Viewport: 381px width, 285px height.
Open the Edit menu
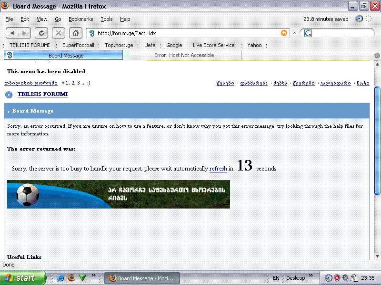(x=25, y=19)
